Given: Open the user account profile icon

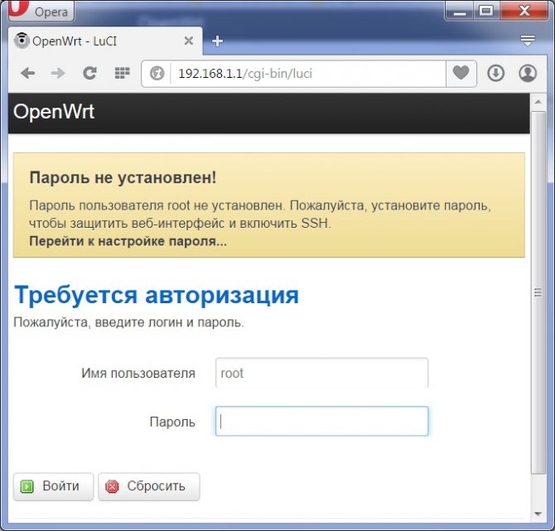Looking at the screenshot, I should click(x=528, y=73).
